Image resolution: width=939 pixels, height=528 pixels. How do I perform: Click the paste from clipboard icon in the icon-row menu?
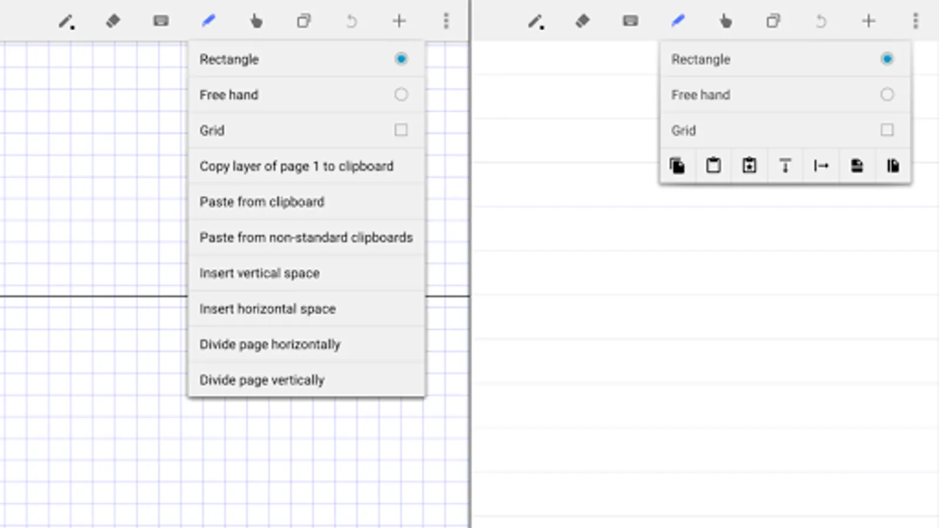pyautogui.click(x=713, y=166)
